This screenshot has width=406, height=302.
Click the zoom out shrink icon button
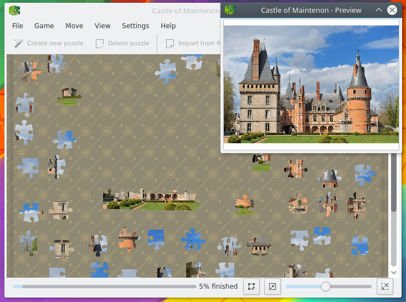[273, 286]
